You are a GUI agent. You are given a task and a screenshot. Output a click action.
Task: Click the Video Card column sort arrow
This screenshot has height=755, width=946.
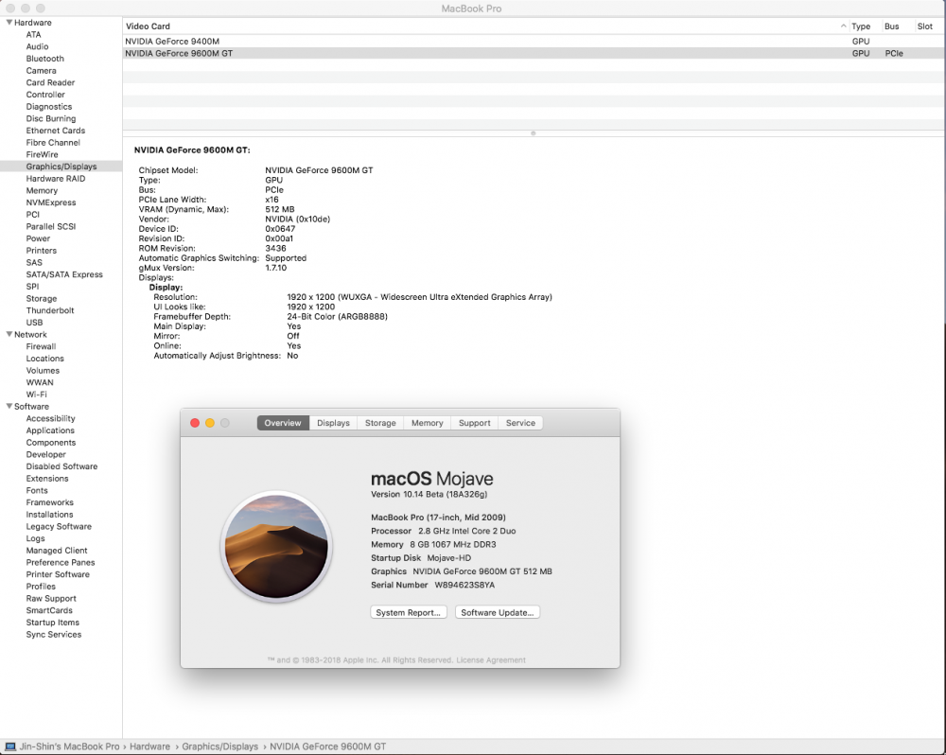tap(843, 26)
